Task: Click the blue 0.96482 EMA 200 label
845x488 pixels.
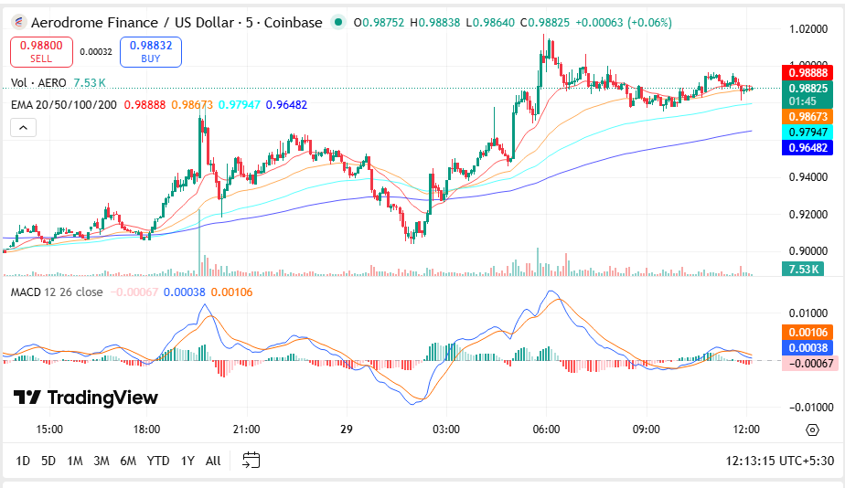Action: pos(803,148)
